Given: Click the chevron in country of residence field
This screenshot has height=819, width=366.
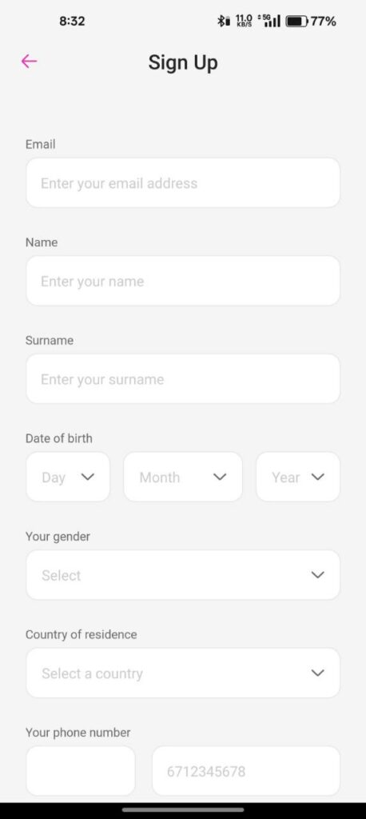Looking at the screenshot, I should 317,673.
